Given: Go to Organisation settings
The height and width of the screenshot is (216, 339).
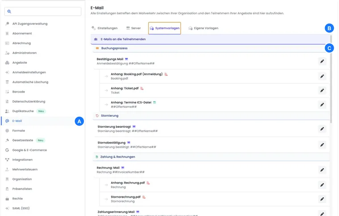Looking at the screenshot, I should [x=22, y=179].
